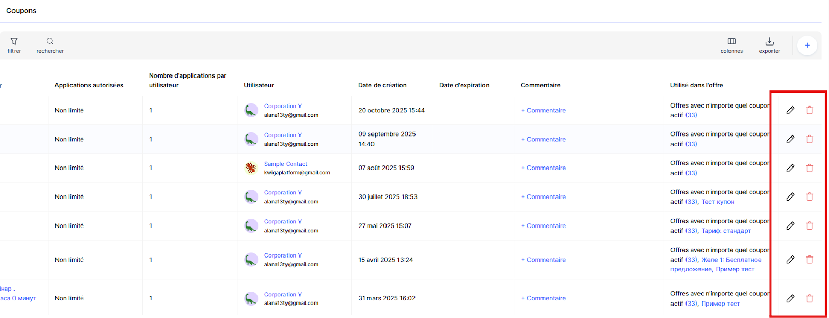Sort by Date de création column header
Viewport: 829px width, 318px height.
coord(382,85)
